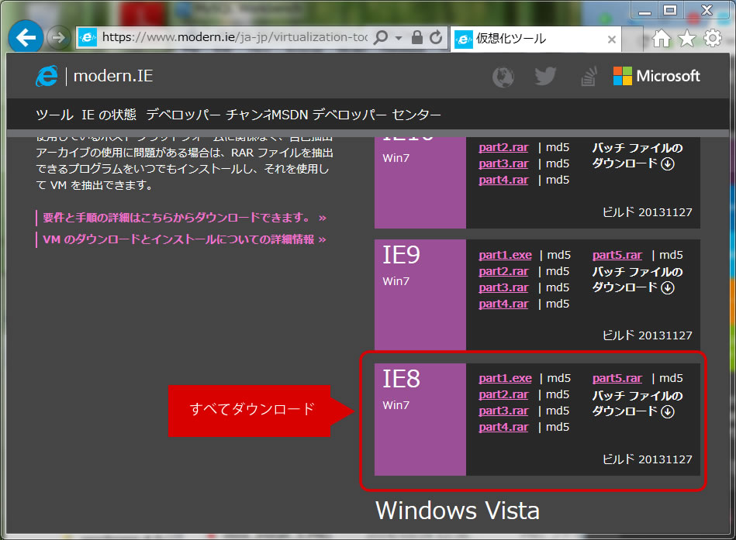Click IE10 batch file download arrow icon

(668, 164)
